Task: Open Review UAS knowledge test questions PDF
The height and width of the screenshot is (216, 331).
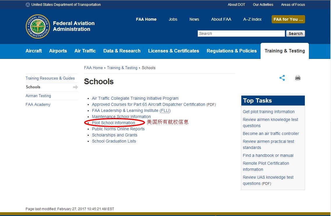Action: click(x=268, y=180)
